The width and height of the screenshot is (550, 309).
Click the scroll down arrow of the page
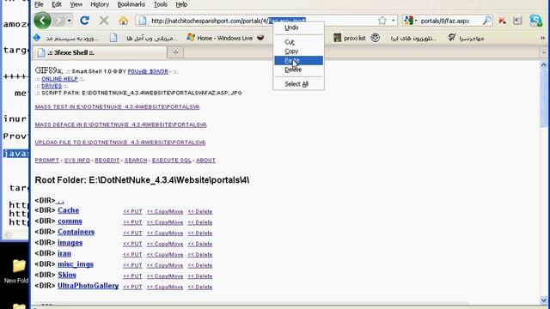(x=543, y=300)
